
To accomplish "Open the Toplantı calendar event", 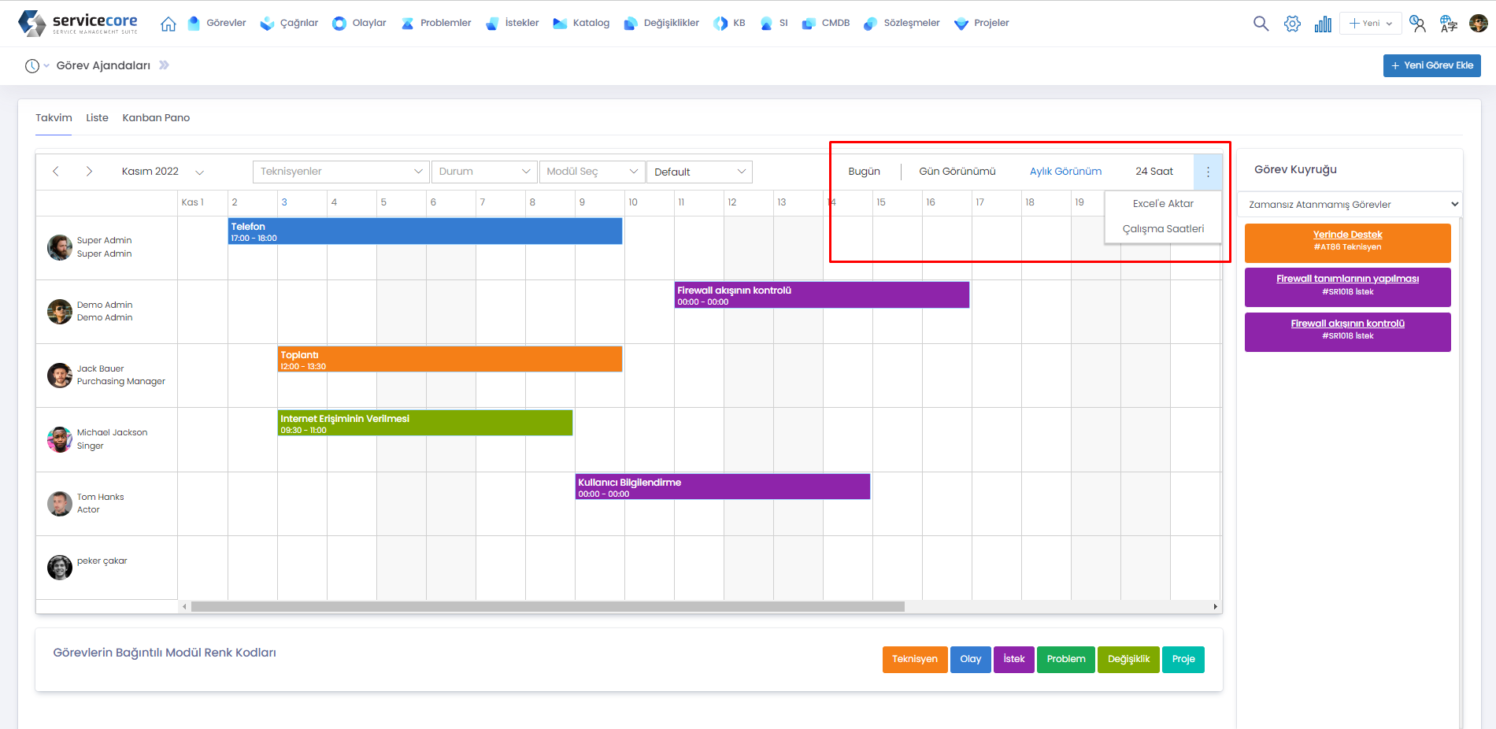I will 450,359.
